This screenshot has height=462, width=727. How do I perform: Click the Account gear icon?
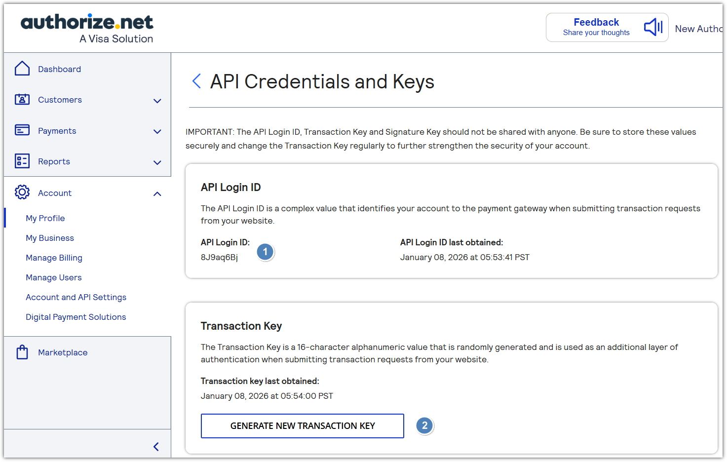point(22,192)
